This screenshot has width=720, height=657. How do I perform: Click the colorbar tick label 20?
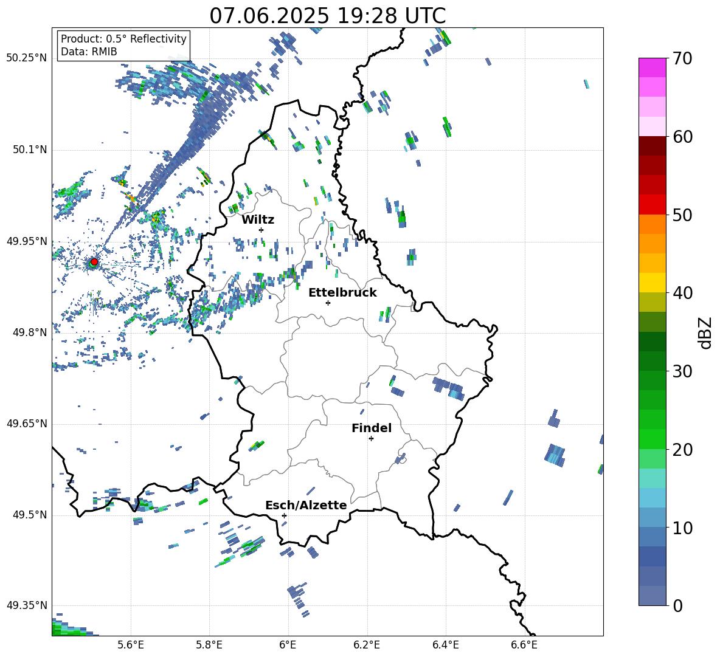682,450
